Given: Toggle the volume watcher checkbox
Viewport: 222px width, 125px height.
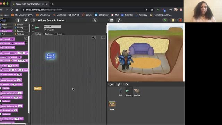Looking at the screenshot, I should [x=1, y=101].
